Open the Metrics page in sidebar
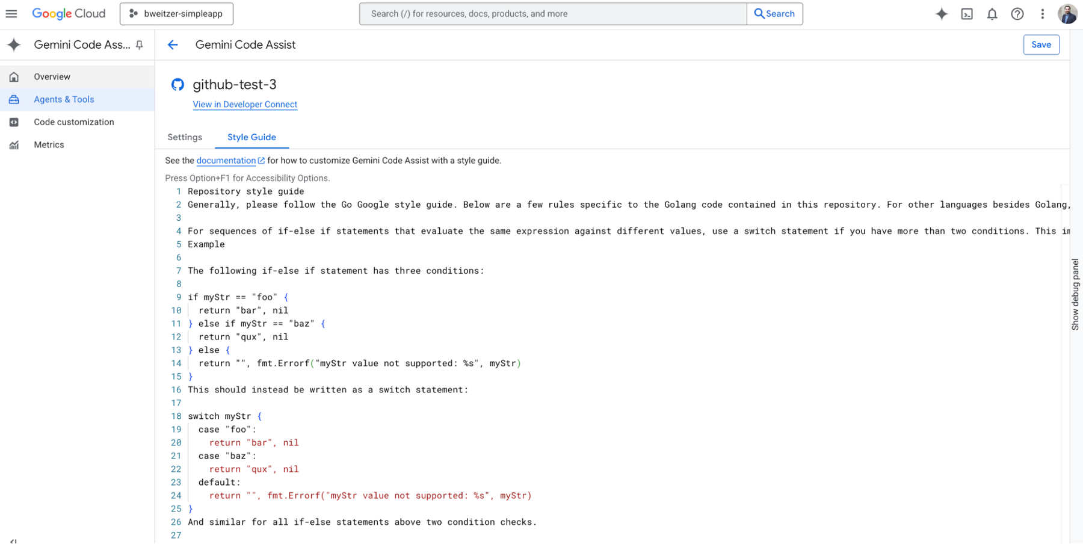1083x544 pixels. click(x=49, y=145)
